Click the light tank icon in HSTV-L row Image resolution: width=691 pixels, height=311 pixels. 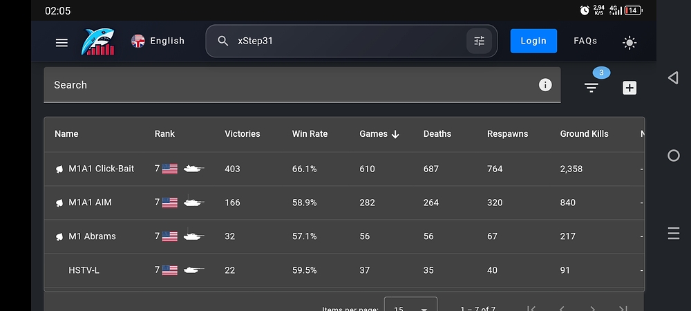click(194, 270)
